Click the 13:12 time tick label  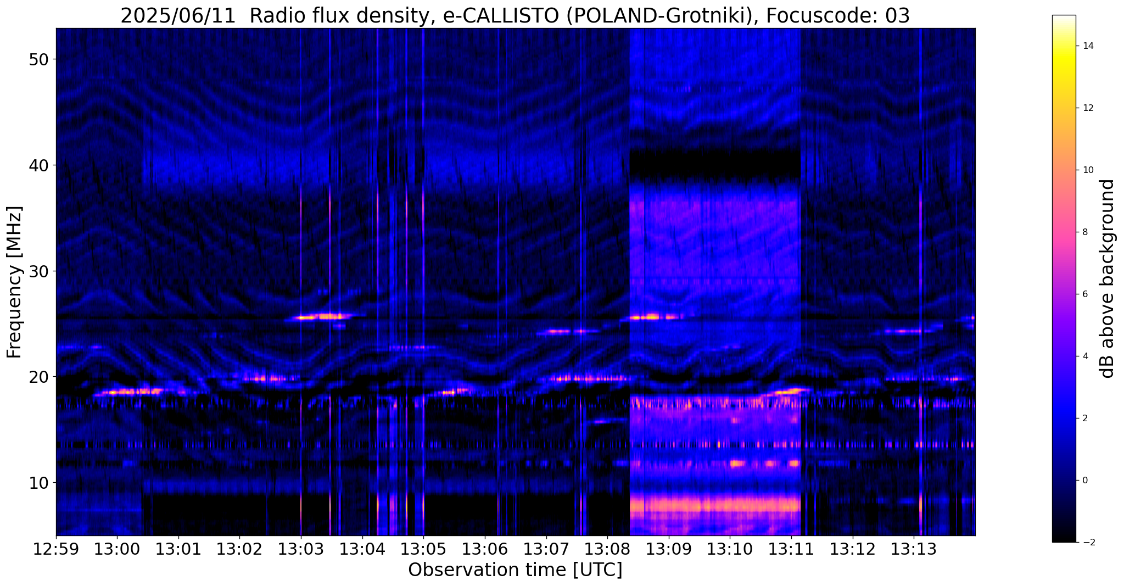[853, 549]
